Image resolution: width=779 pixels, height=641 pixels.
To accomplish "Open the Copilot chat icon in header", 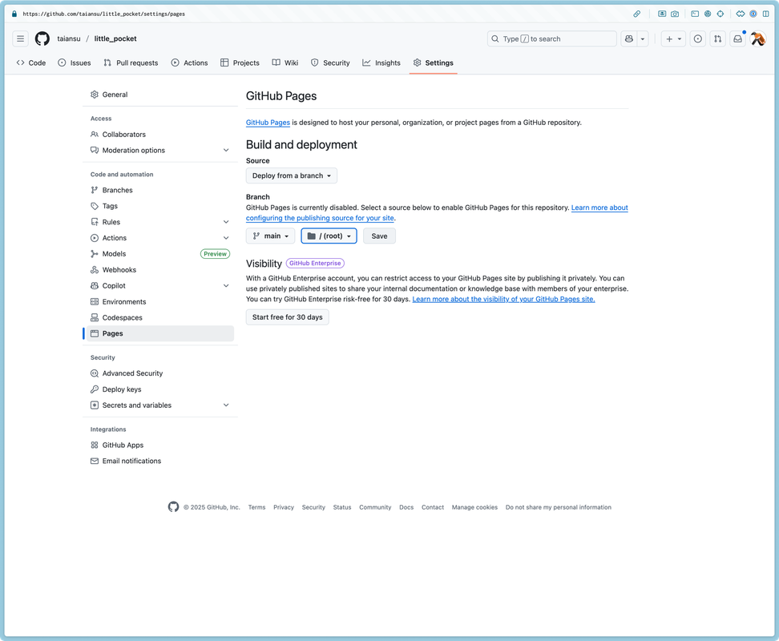I will click(629, 38).
